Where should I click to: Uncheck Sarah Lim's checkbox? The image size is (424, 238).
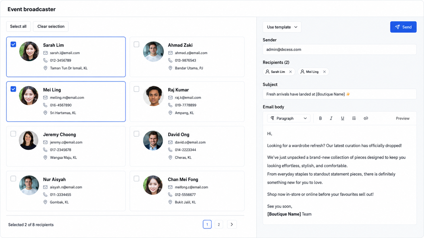click(x=13, y=44)
